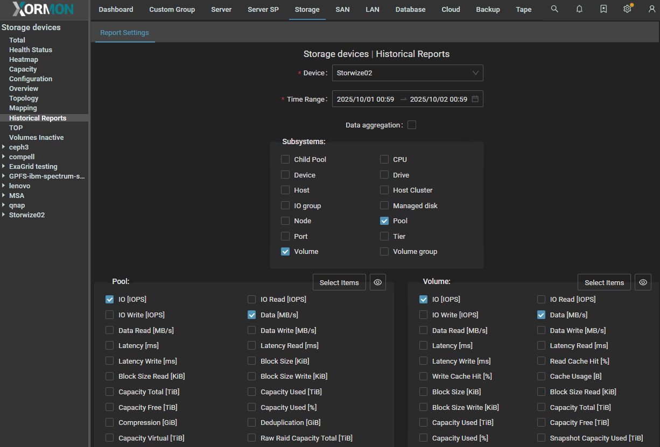660x447 pixels.
Task: Uncheck the Pool subsystem checkbox
Action: (x=384, y=221)
